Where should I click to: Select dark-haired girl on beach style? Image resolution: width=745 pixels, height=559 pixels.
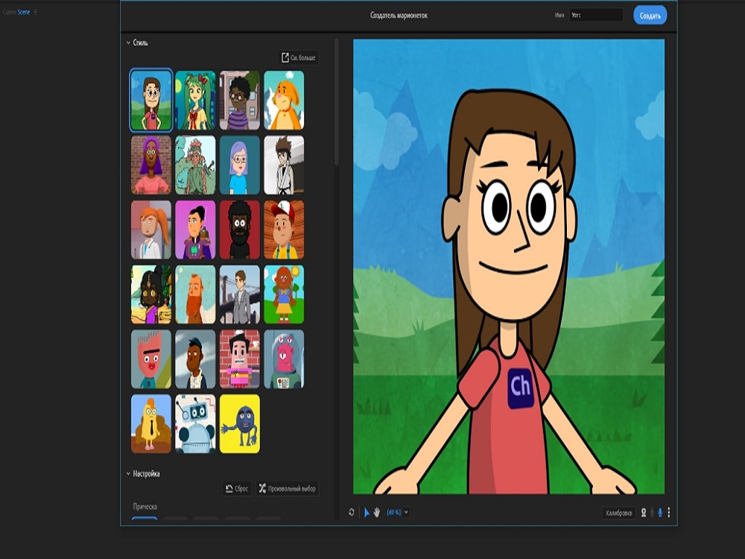pyautogui.click(x=151, y=294)
